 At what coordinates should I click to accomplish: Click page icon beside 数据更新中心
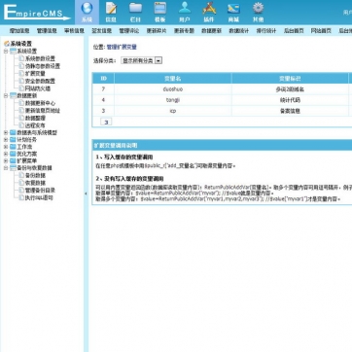click(21, 103)
